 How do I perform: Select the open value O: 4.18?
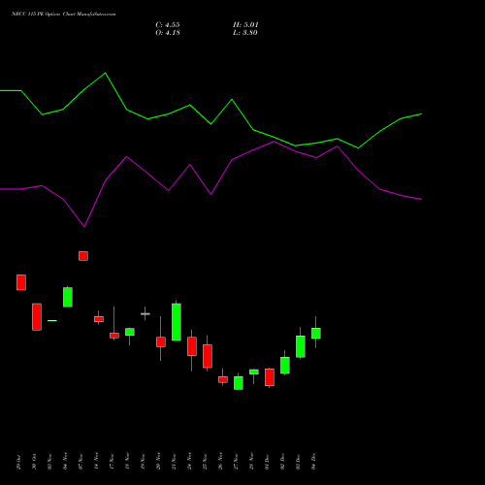coord(168,33)
